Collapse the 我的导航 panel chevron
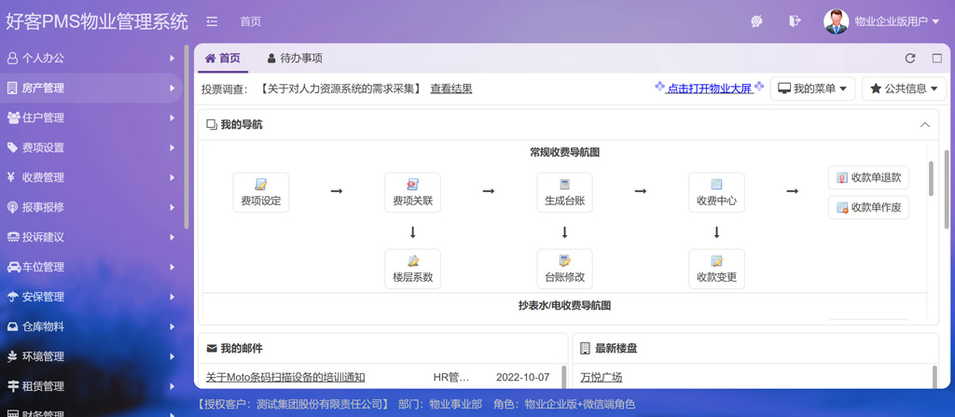Viewport: 955px width, 417px height. pyautogui.click(x=925, y=125)
